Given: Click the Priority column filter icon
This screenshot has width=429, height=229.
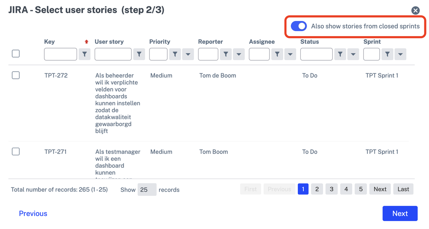Looking at the screenshot, I should pyautogui.click(x=175, y=54).
